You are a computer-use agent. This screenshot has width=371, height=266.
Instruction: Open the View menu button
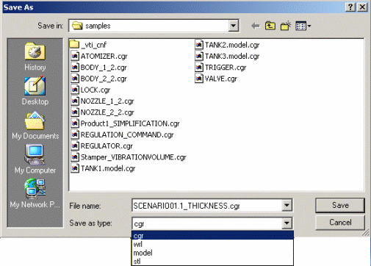303,26
